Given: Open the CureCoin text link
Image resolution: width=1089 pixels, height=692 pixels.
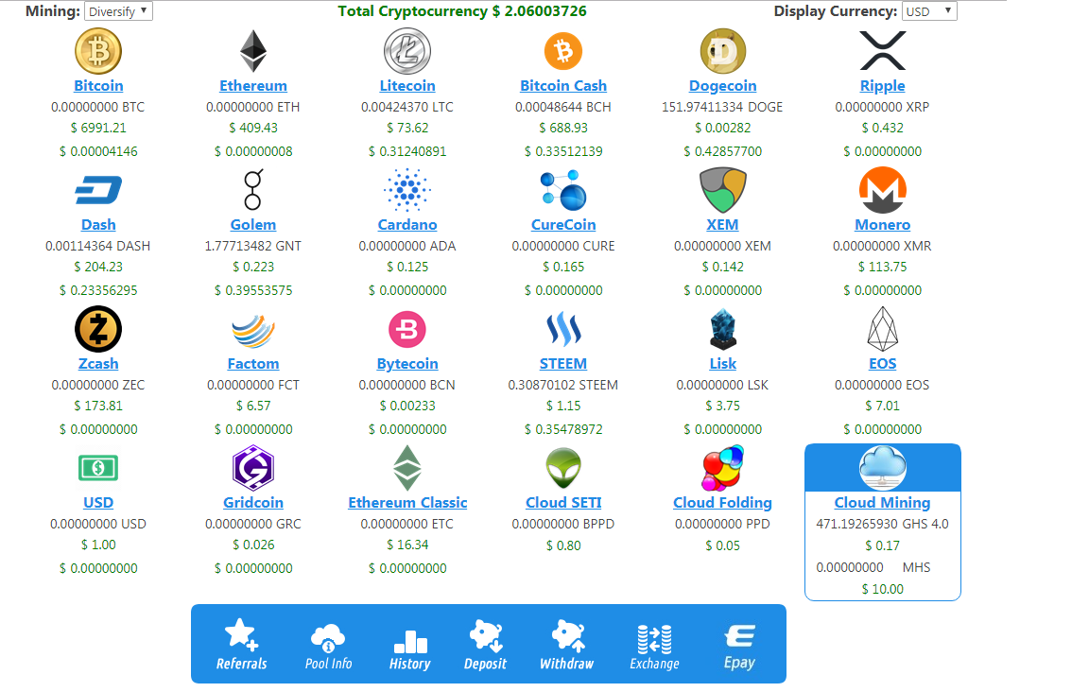Looking at the screenshot, I should point(563,224).
